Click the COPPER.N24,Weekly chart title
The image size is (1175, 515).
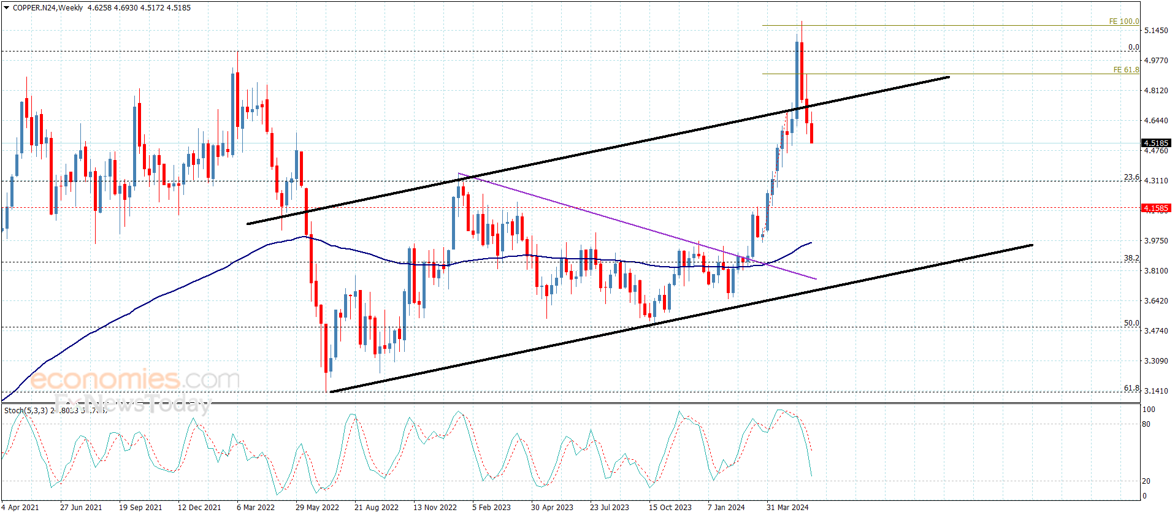48,8
